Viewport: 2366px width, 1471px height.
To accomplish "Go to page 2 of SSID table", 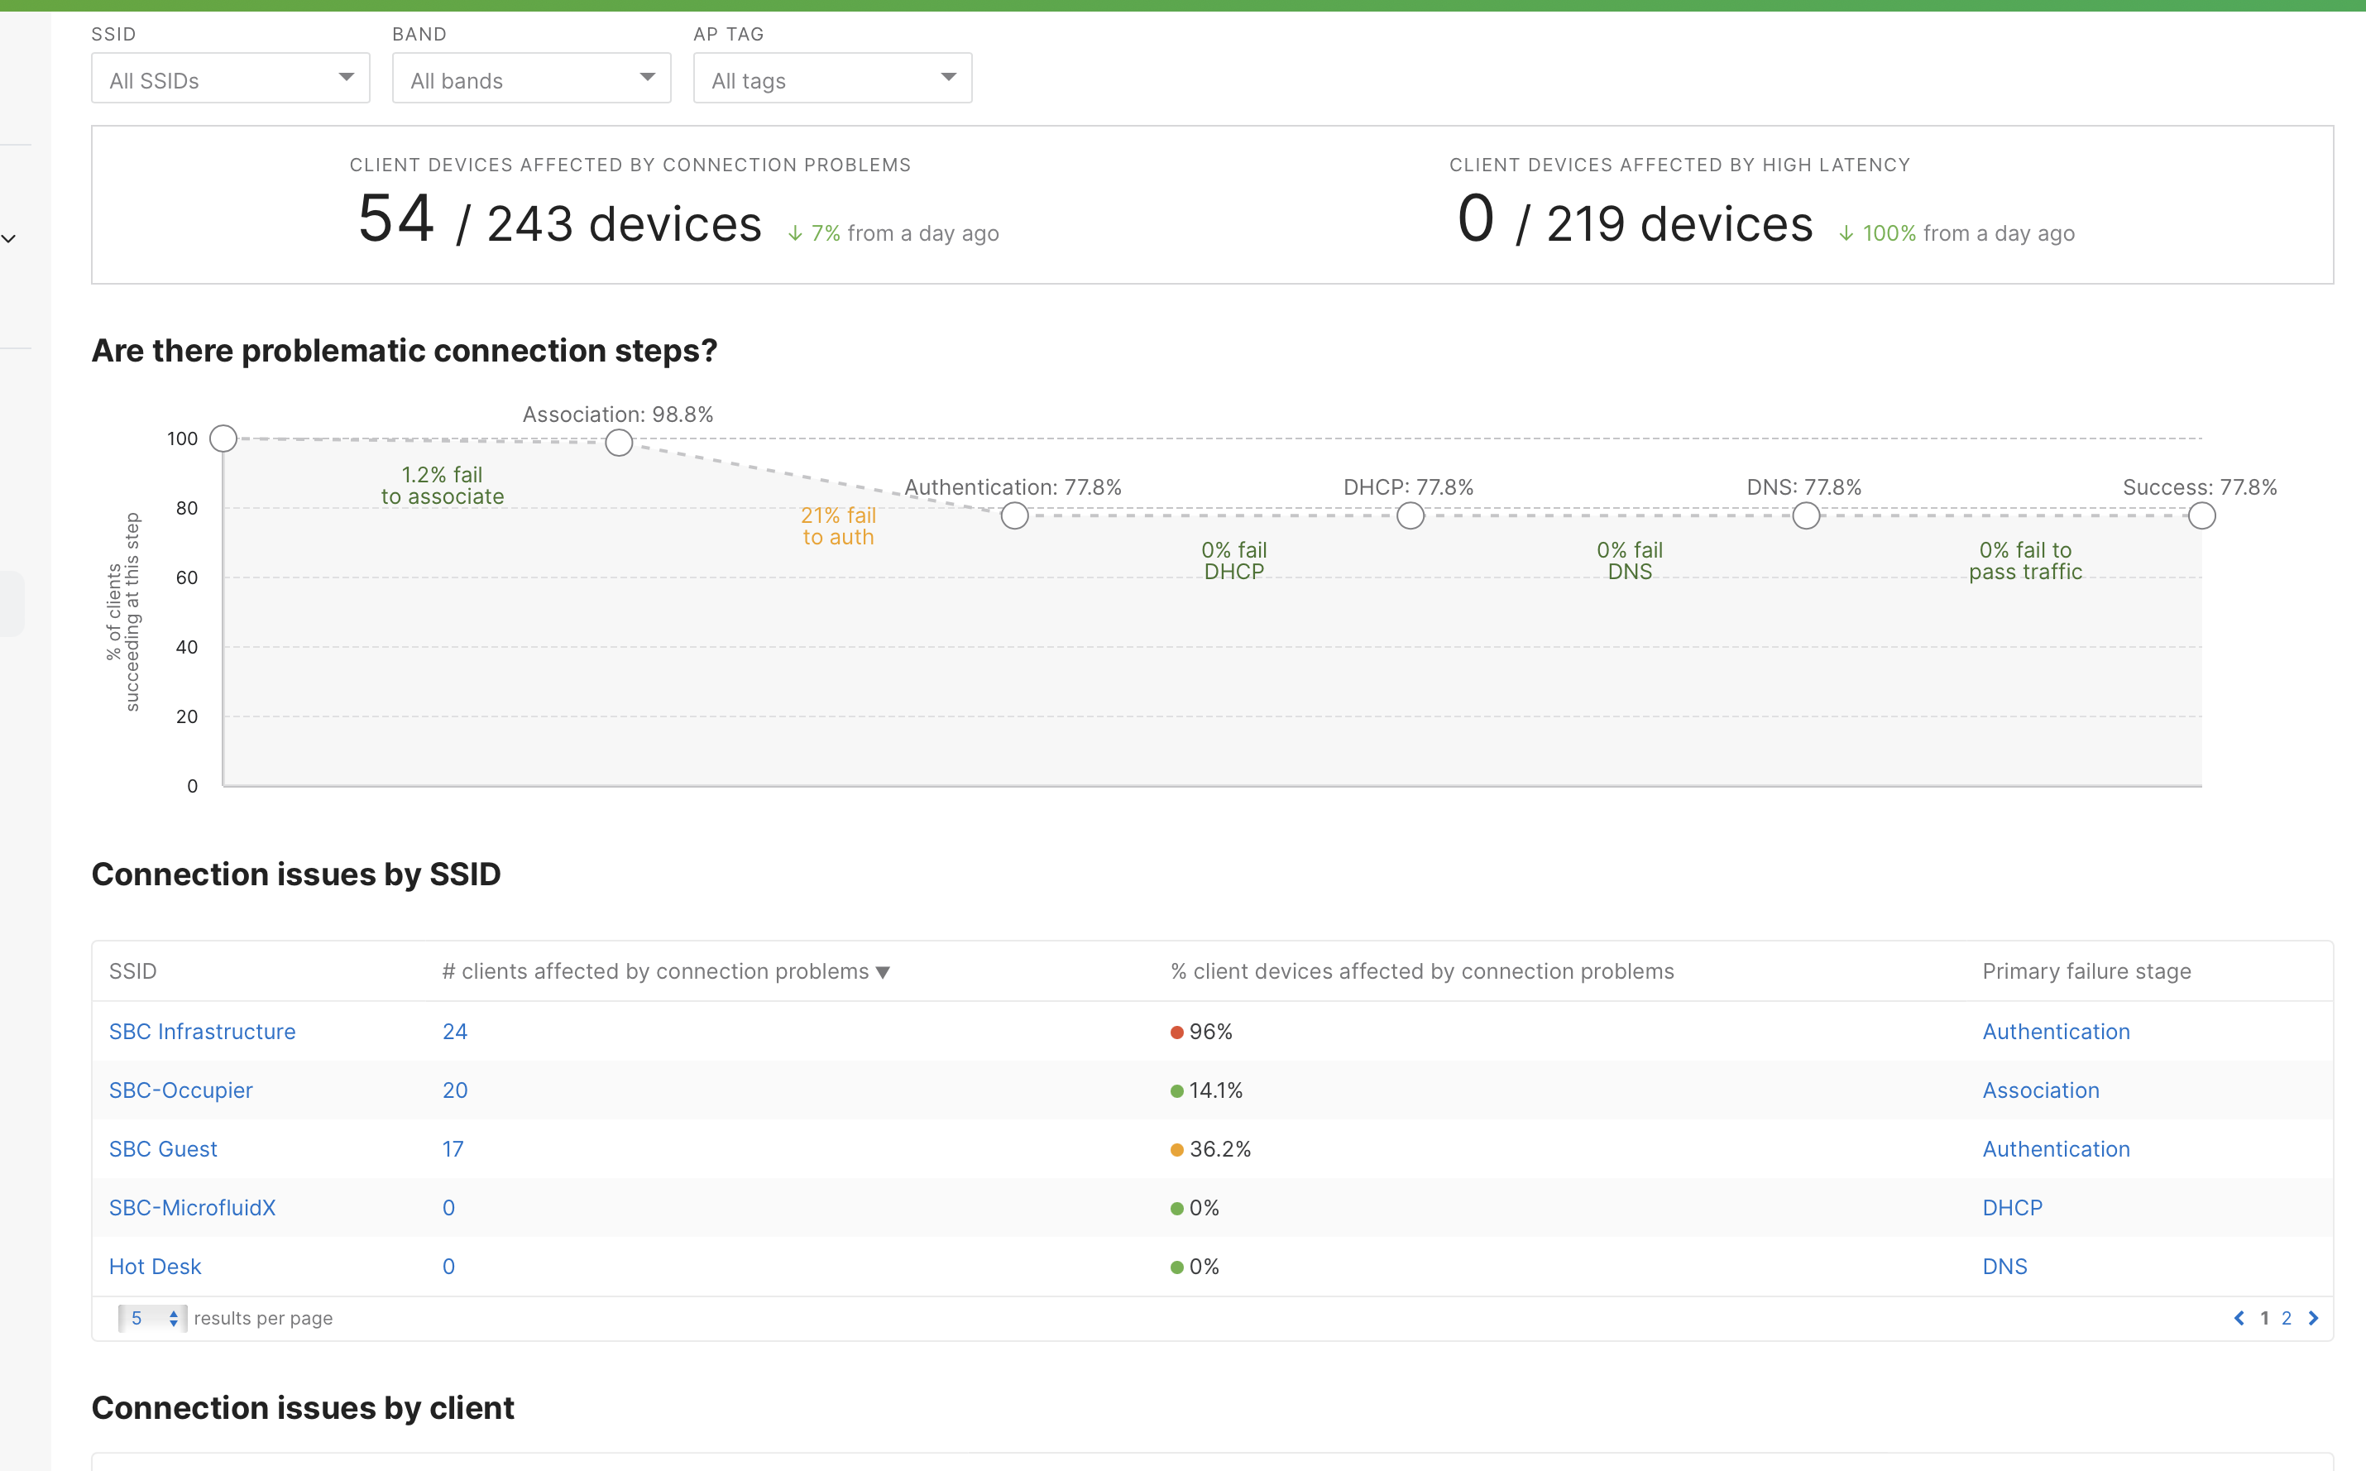I will coord(2287,1318).
